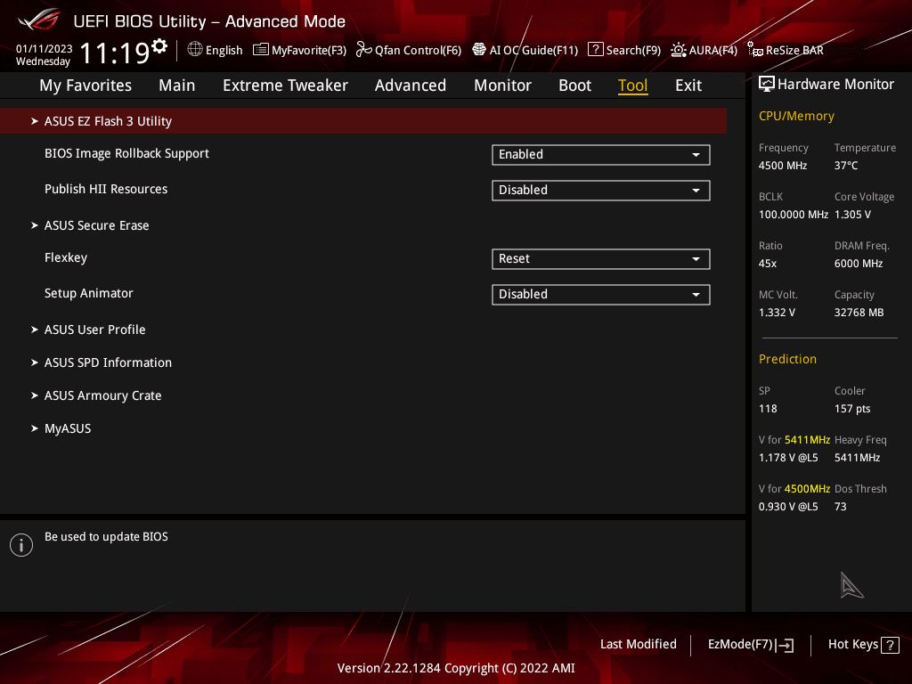Expand ASUS Secure Erase submenu
Screen dimensions: 912x684
coord(96,225)
